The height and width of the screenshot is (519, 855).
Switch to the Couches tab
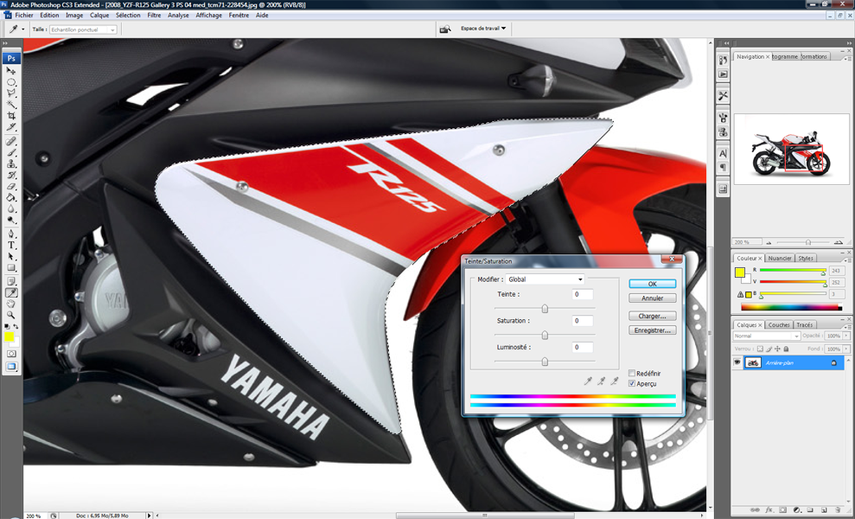[779, 324]
